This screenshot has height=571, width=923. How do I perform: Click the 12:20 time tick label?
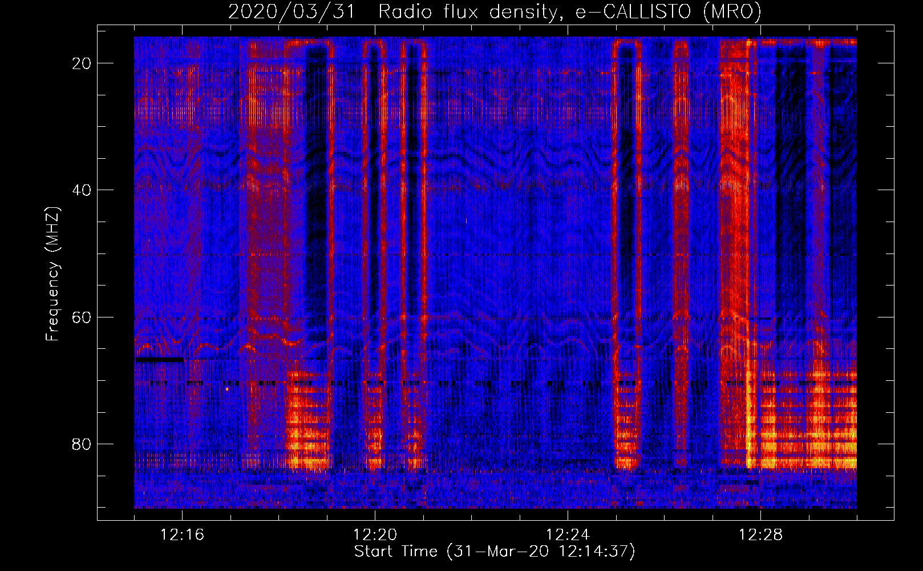click(375, 535)
